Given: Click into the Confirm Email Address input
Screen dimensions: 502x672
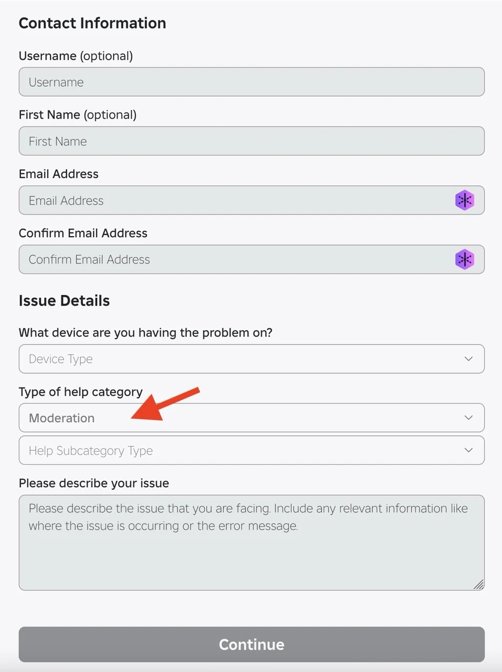Looking at the screenshot, I should tap(252, 259).
